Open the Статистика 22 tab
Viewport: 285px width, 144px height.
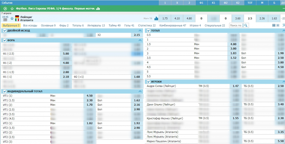(x=147, y=26)
